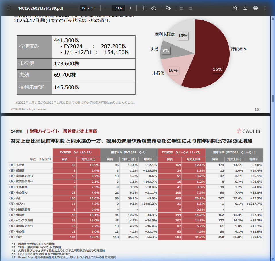Click the redo arrow in toolbar

[x=191, y=8]
